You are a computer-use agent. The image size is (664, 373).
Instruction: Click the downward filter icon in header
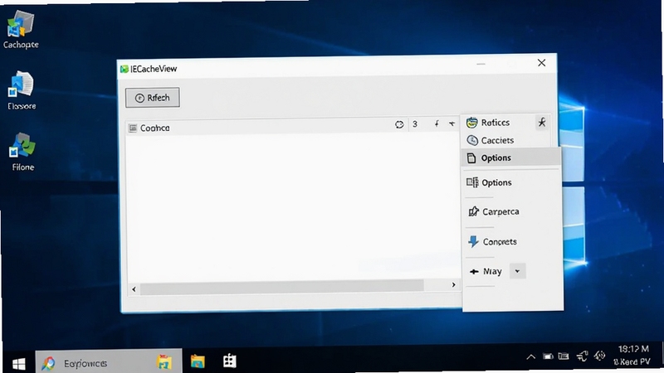(452, 124)
